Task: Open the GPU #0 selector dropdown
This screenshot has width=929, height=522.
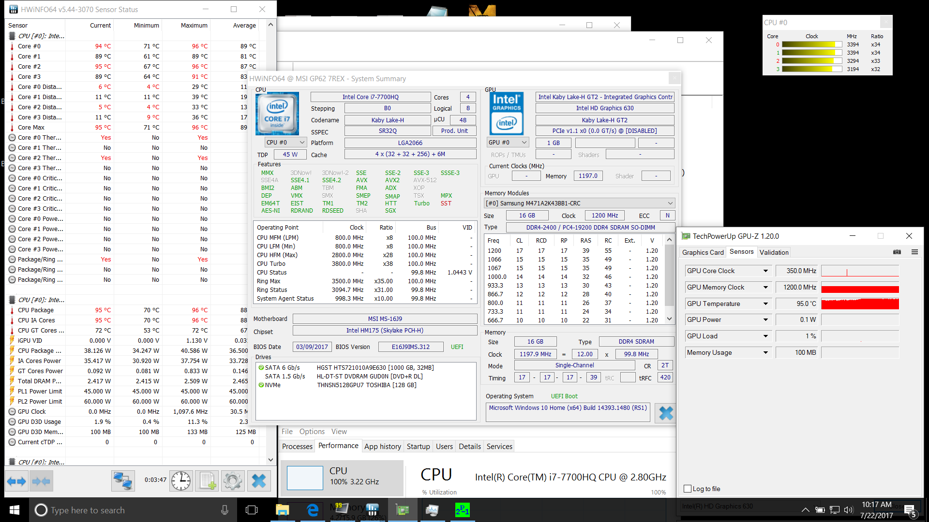Action: pos(508,143)
